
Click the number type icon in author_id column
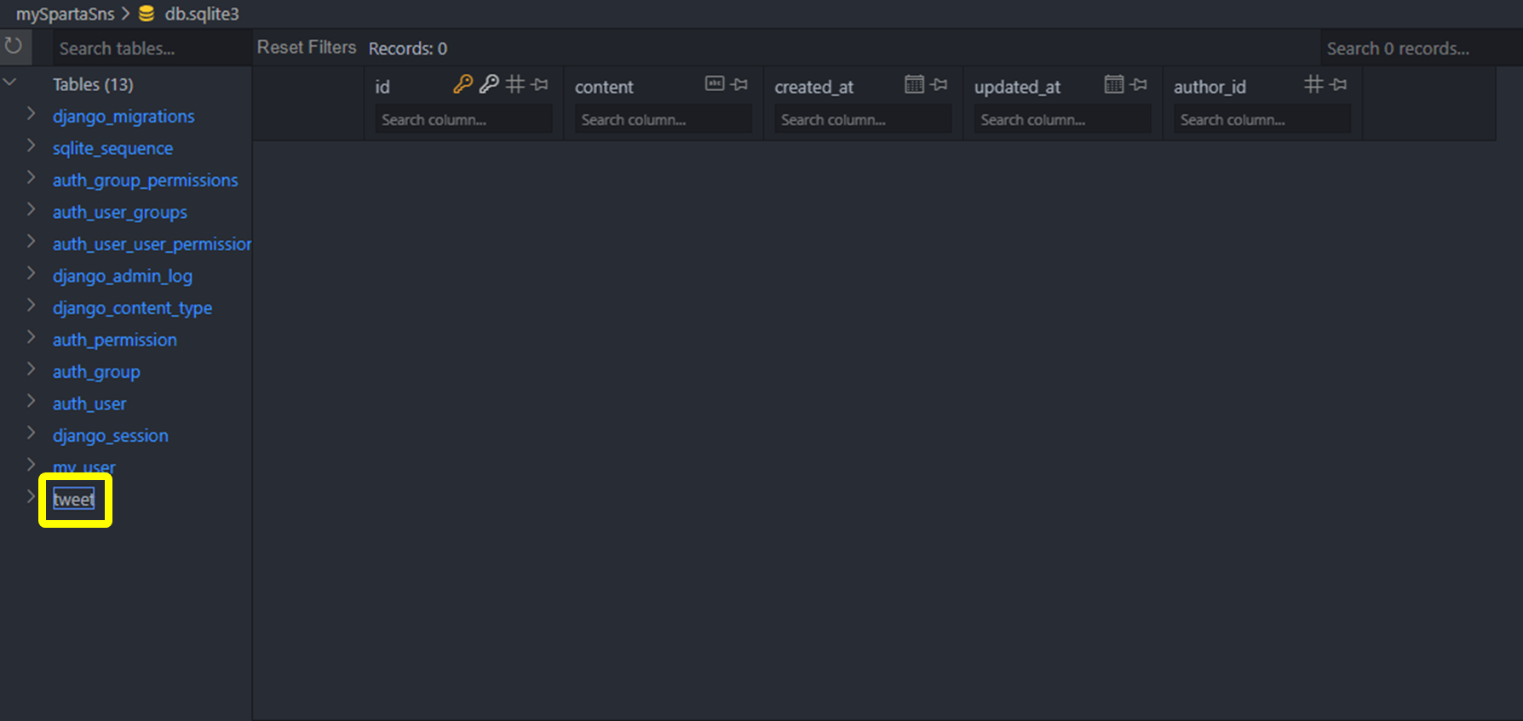[1313, 84]
